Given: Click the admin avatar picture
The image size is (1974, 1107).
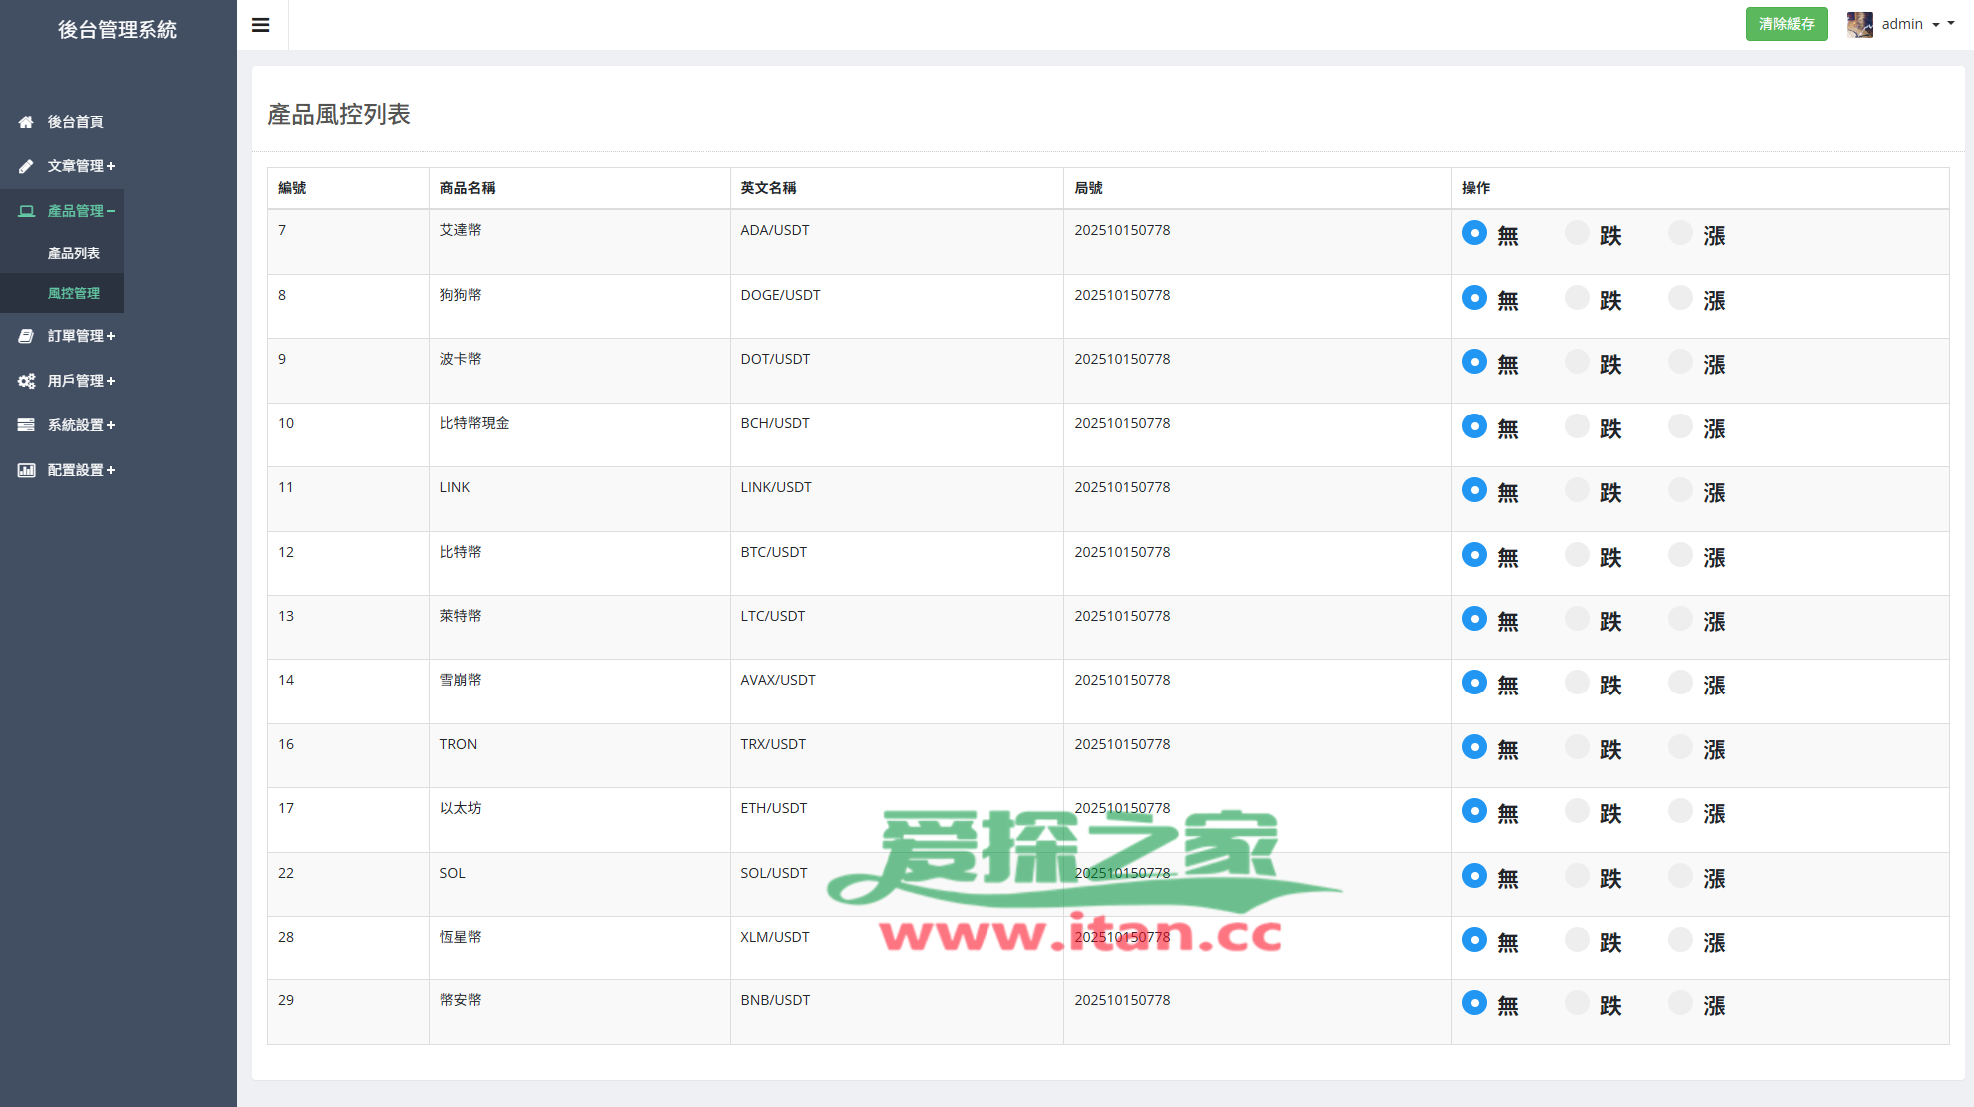Looking at the screenshot, I should tap(1859, 24).
